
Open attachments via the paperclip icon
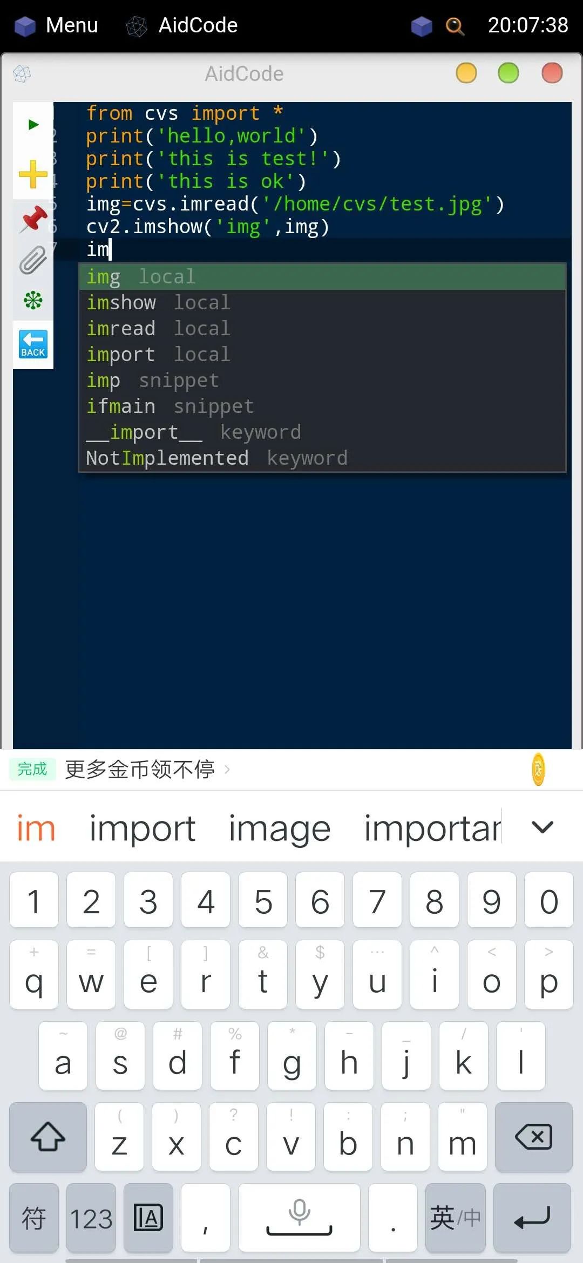(x=32, y=259)
